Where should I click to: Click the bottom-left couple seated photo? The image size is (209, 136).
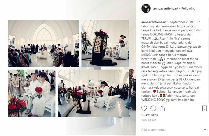(x=32, y=93)
